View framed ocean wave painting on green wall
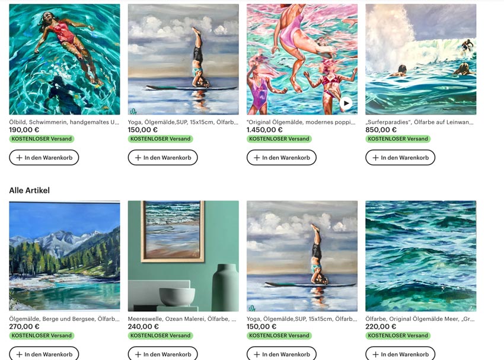The width and height of the screenshot is (504, 360). 183,256
